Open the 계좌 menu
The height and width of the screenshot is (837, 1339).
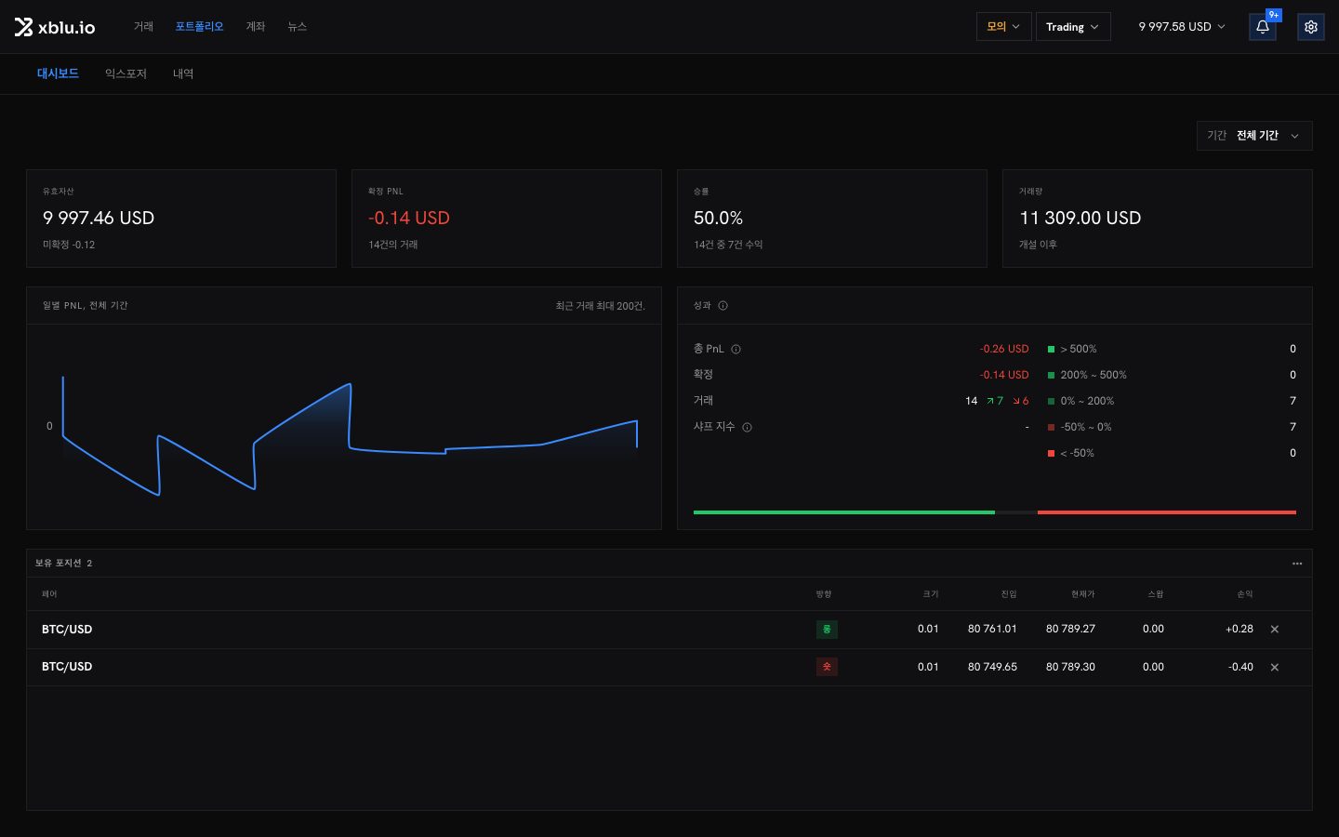(256, 27)
